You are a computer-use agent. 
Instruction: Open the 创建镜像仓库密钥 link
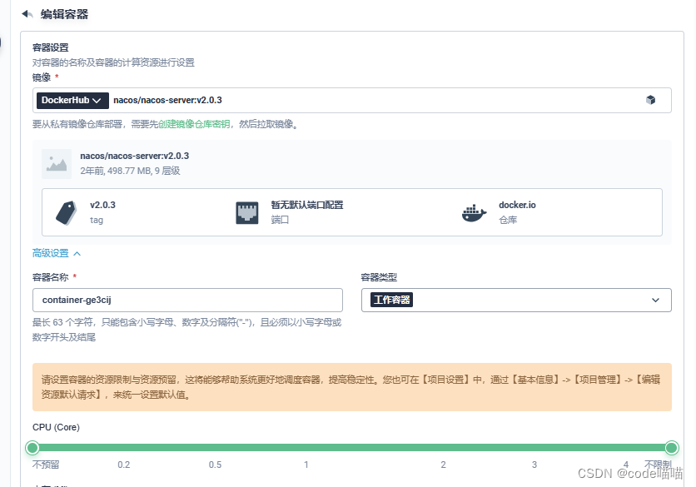point(194,124)
